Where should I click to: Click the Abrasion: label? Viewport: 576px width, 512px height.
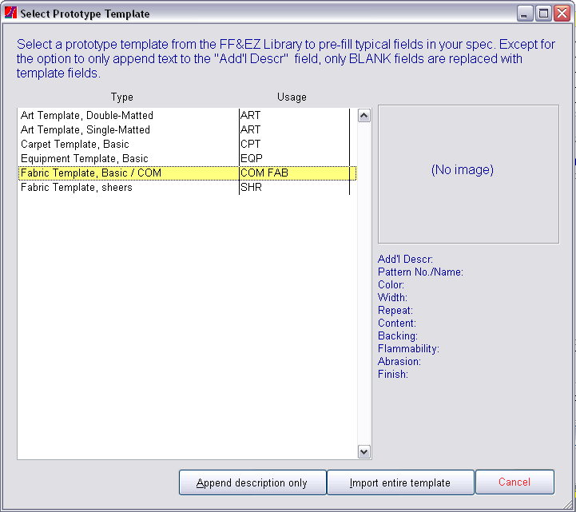(x=399, y=361)
